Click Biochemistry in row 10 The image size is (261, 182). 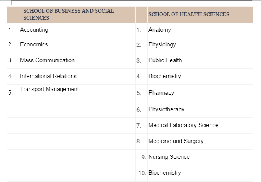point(164,173)
